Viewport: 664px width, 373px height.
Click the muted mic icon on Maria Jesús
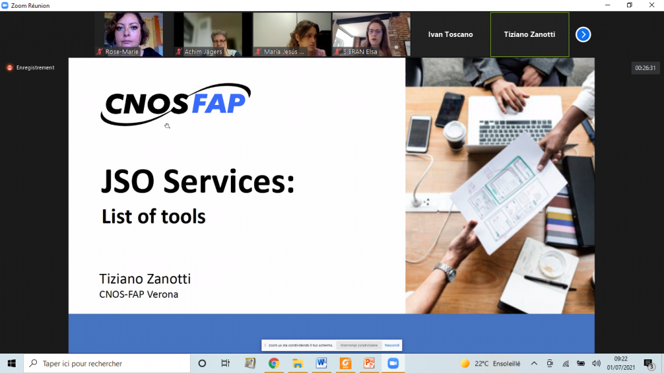[x=258, y=52]
